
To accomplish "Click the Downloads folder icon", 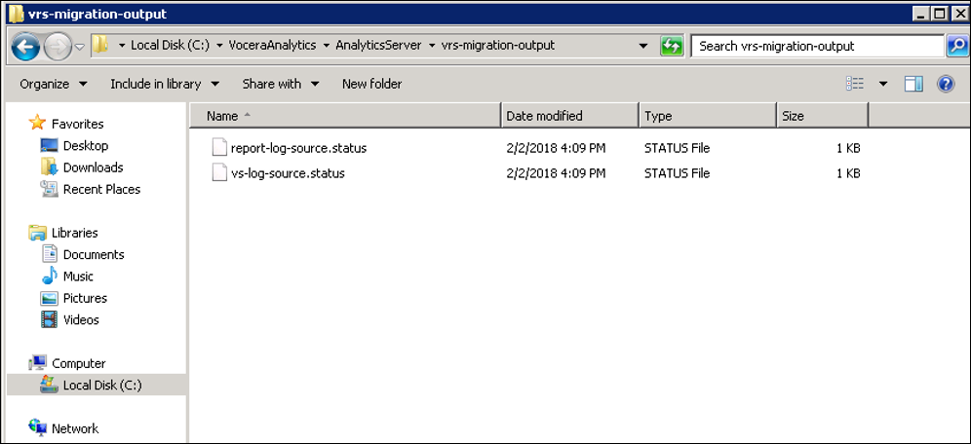I will point(49,166).
